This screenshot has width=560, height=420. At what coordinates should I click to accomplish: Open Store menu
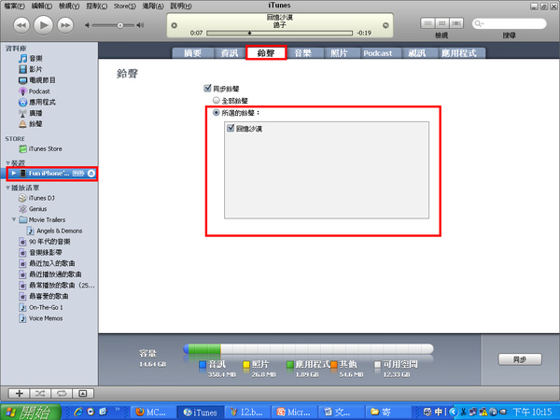coord(125,7)
